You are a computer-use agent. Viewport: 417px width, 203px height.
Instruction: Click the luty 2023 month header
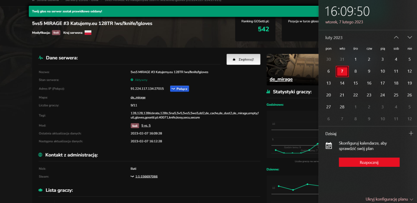pyautogui.click(x=334, y=38)
